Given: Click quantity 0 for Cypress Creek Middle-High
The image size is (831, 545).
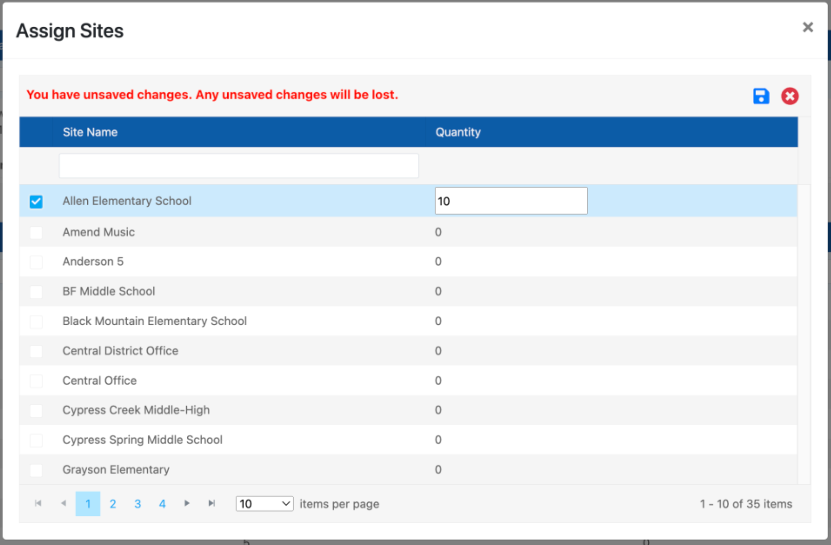Looking at the screenshot, I should [438, 410].
